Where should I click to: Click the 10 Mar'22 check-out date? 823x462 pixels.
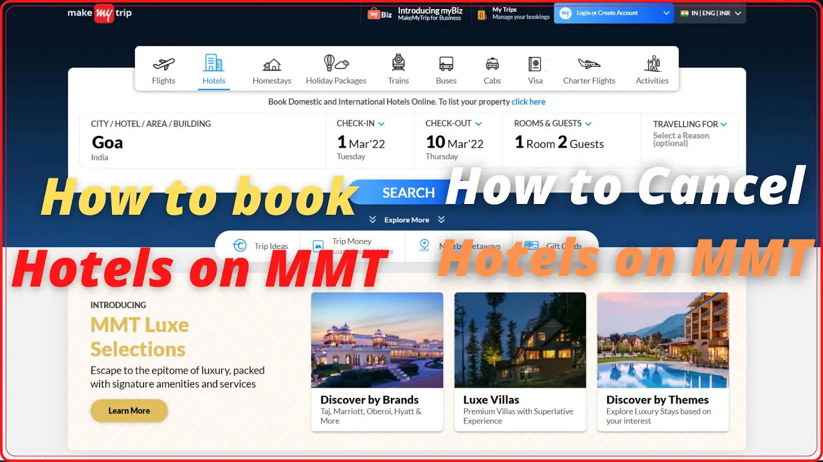coord(455,142)
